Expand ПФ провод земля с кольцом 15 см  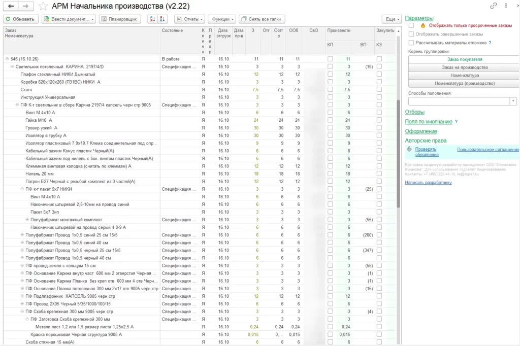coord(22,265)
